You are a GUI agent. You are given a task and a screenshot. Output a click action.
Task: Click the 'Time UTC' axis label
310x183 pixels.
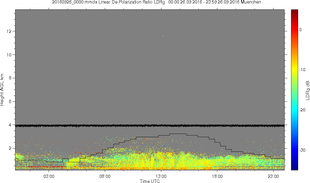tap(150, 181)
